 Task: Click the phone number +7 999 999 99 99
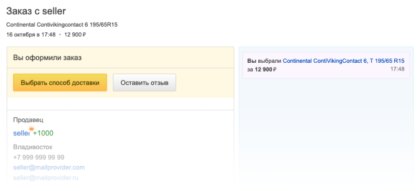[x=38, y=158]
